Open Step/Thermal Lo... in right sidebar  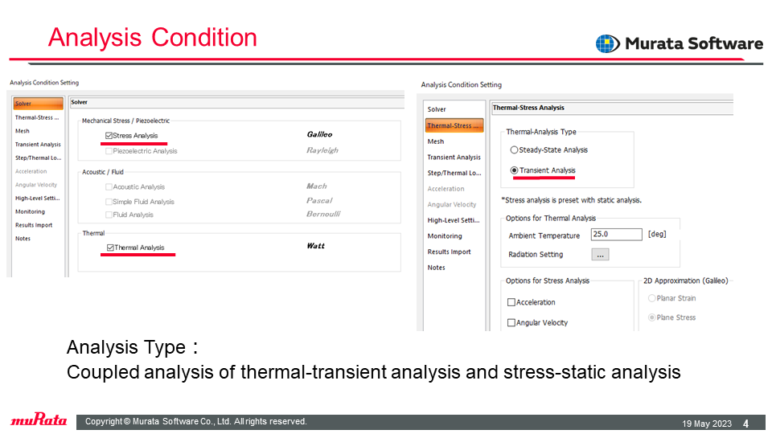[x=454, y=173]
